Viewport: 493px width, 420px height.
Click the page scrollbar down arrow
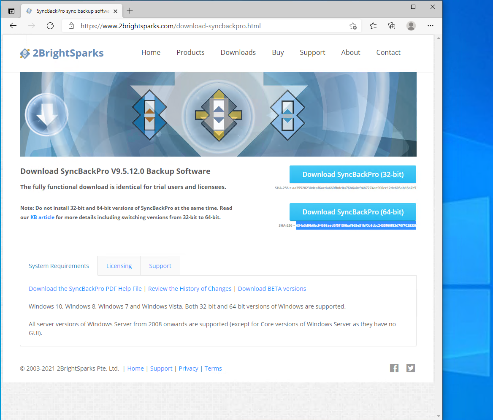click(439, 416)
